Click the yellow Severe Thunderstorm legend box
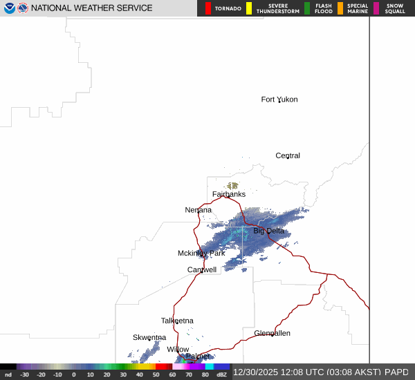Viewport: 415px width, 380px height. (249, 8)
